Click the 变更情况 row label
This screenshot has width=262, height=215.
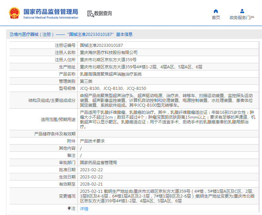click(x=67, y=196)
